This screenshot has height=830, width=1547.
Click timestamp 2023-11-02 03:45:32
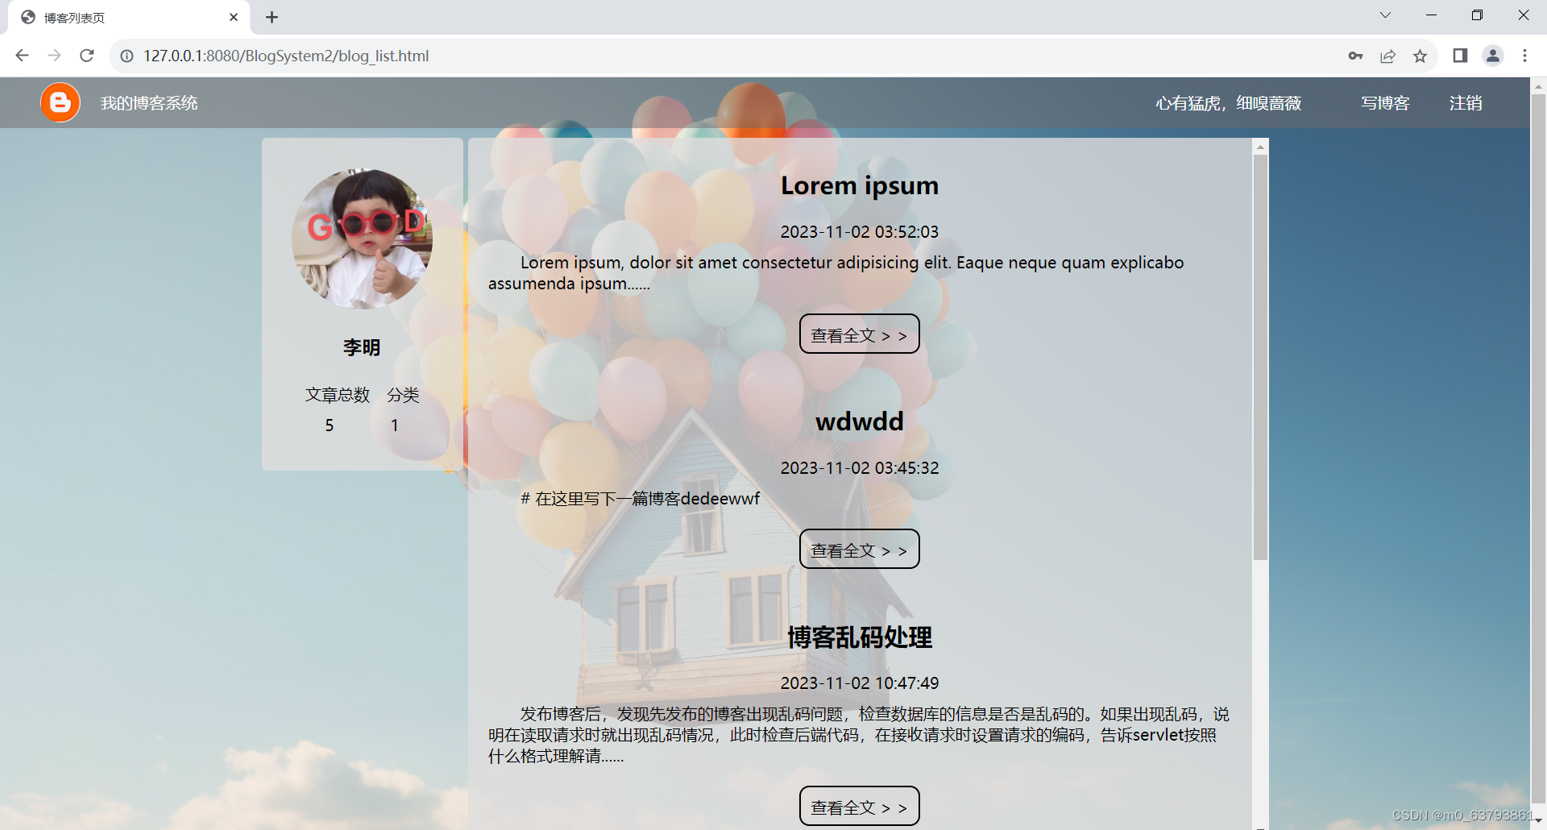pos(859,468)
